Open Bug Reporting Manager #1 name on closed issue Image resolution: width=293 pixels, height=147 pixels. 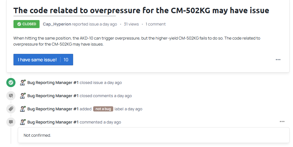click(53, 83)
